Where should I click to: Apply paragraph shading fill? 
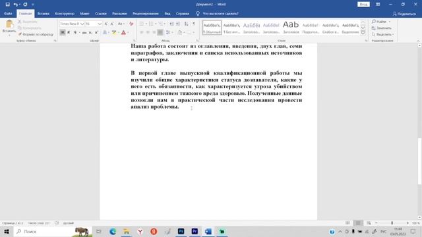[180, 32]
